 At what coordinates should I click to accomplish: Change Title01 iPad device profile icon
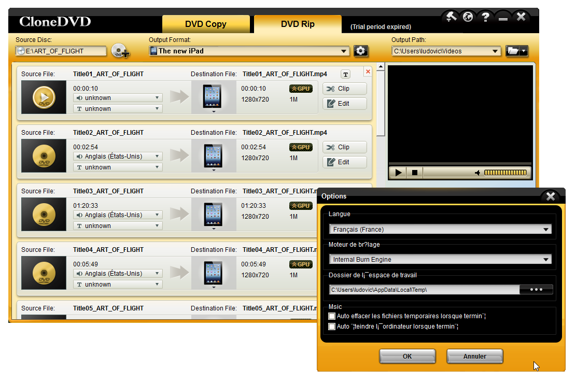[x=213, y=97]
